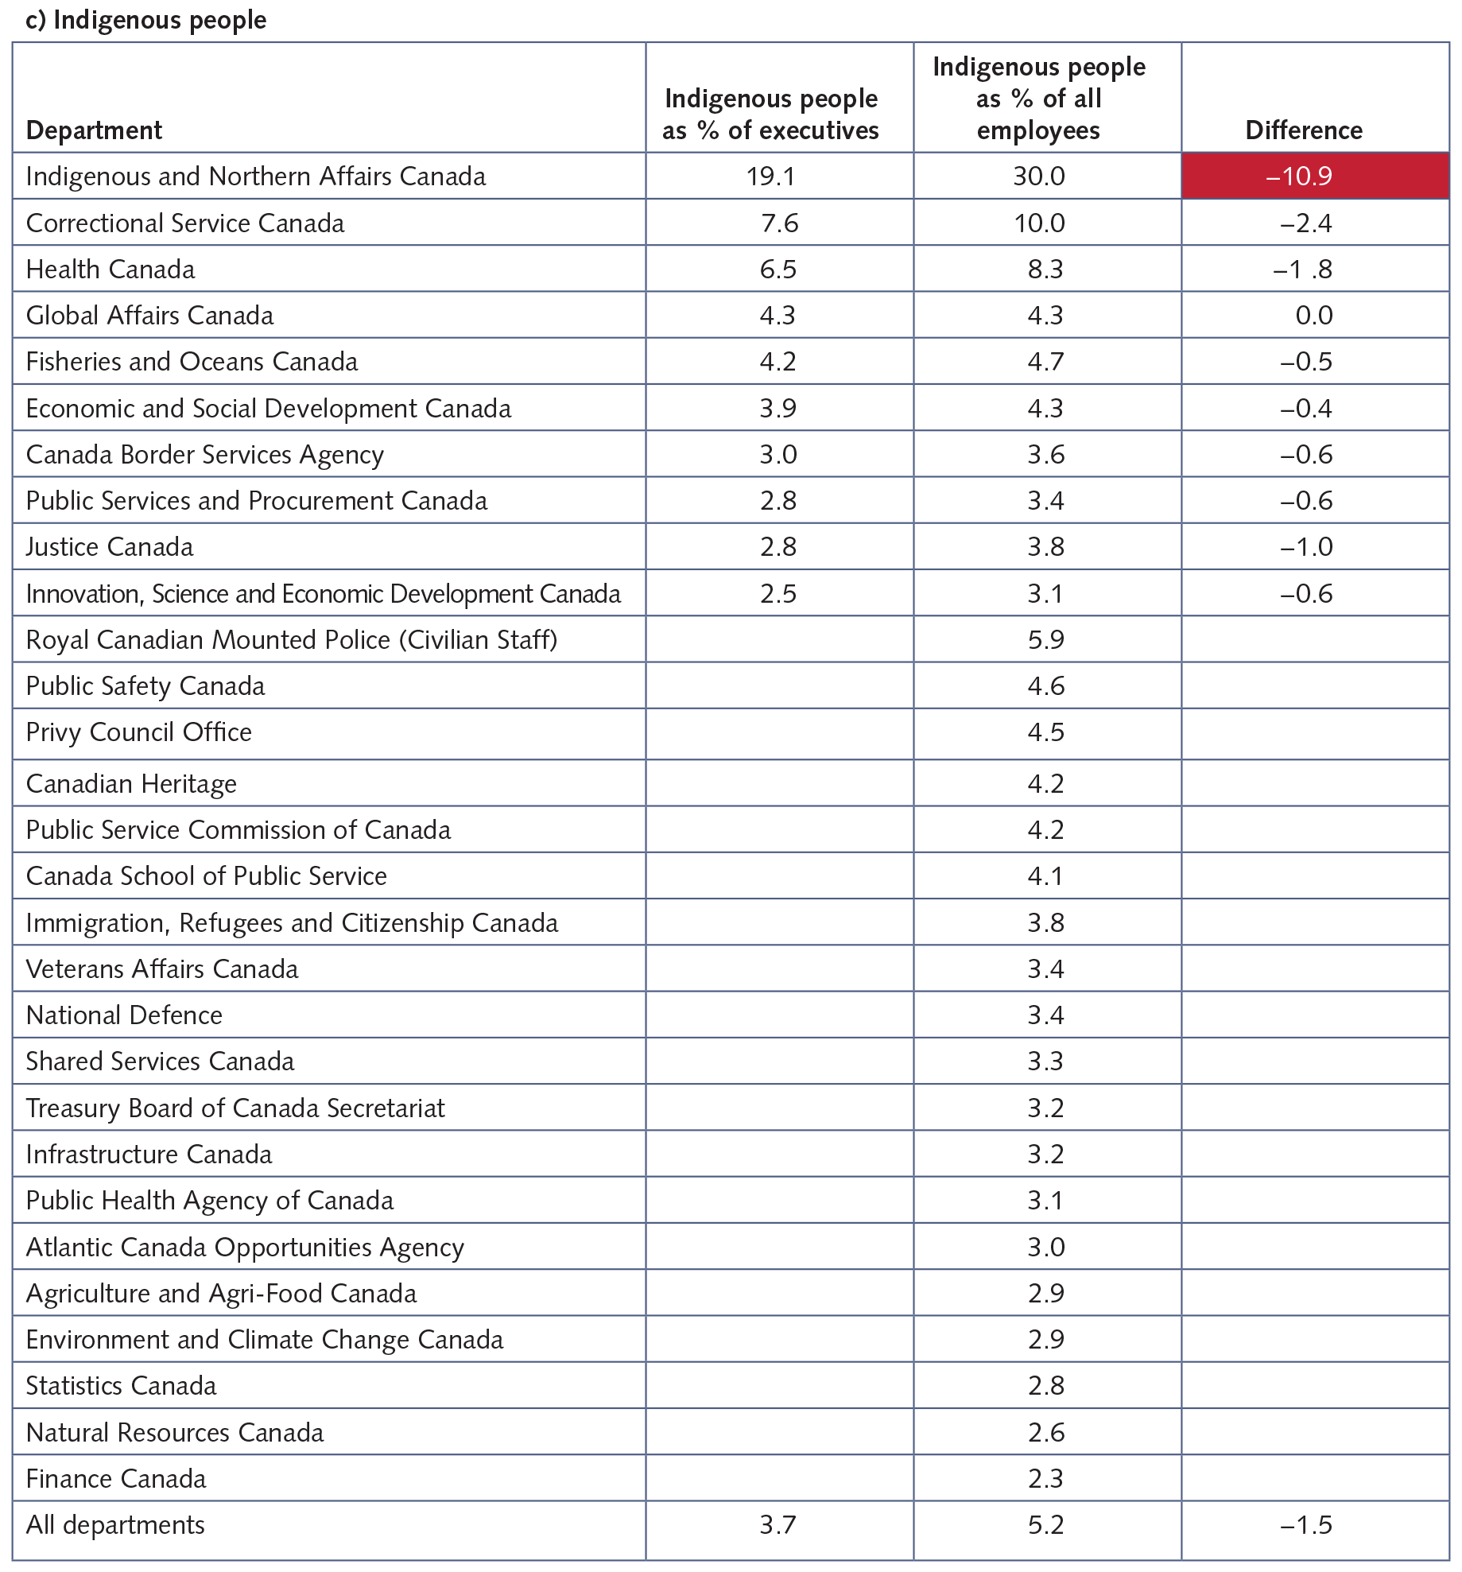This screenshot has height=1572, width=1462.
Task: Select 'Fisheries and Oceans Canada' row label
Action: click(x=192, y=361)
